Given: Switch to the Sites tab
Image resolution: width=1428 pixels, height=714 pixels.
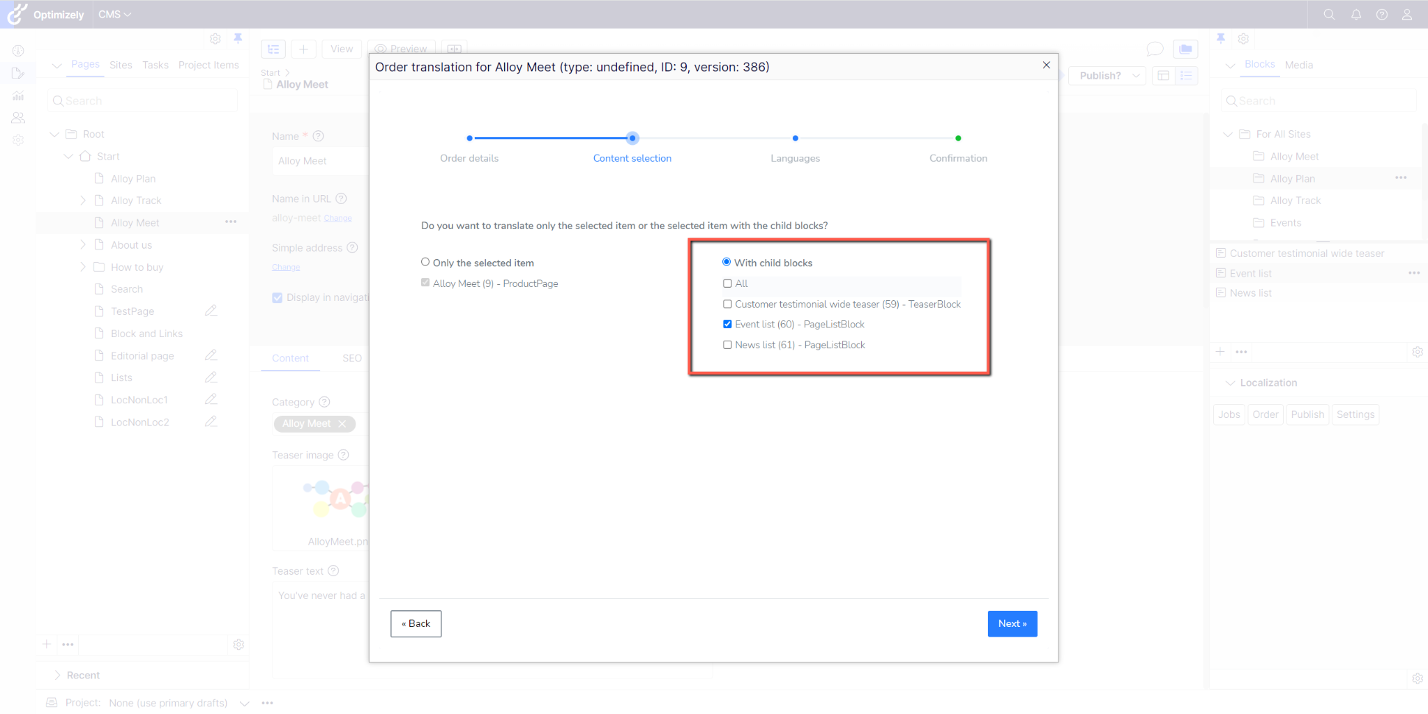Looking at the screenshot, I should click(121, 65).
